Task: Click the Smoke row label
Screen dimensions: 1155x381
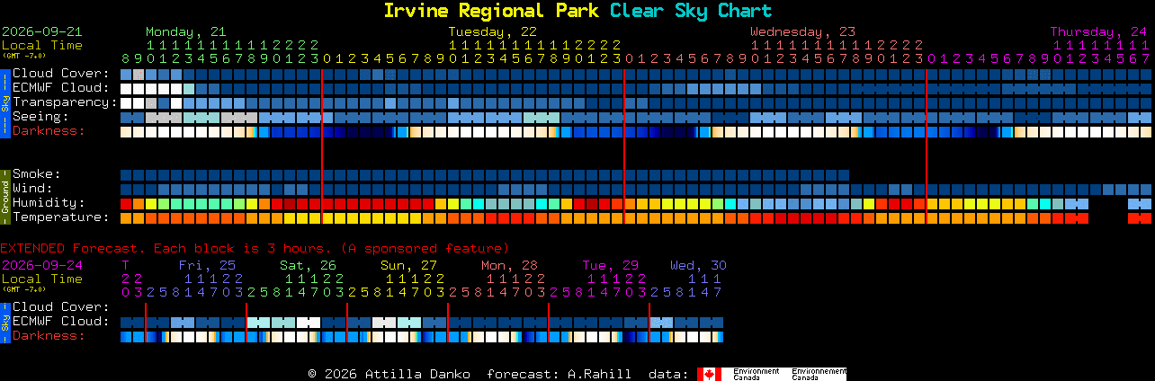Action: click(36, 173)
